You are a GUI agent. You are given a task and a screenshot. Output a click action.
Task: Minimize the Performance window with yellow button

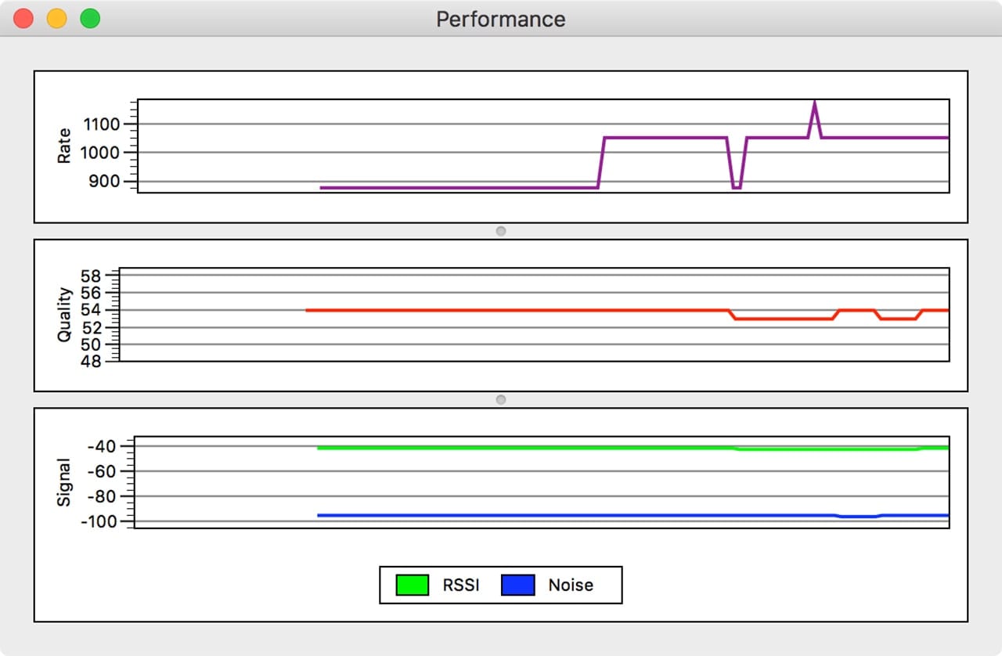(57, 19)
